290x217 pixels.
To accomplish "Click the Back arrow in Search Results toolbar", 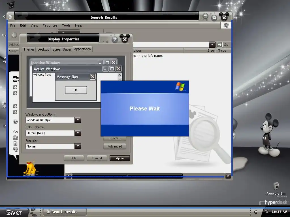I will click(x=14, y=35).
